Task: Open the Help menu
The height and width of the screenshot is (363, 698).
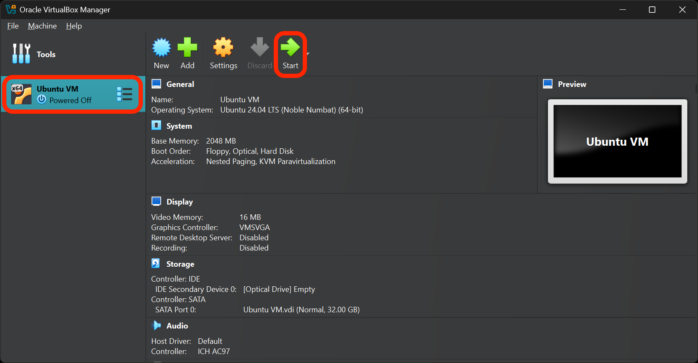Action: pyautogui.click(x=74, y=26)
